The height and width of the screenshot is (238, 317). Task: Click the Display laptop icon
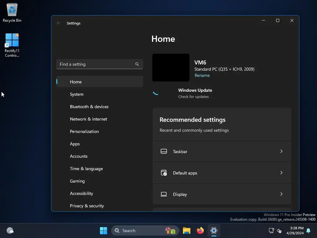pyautogui.click(x=164, y=194)
